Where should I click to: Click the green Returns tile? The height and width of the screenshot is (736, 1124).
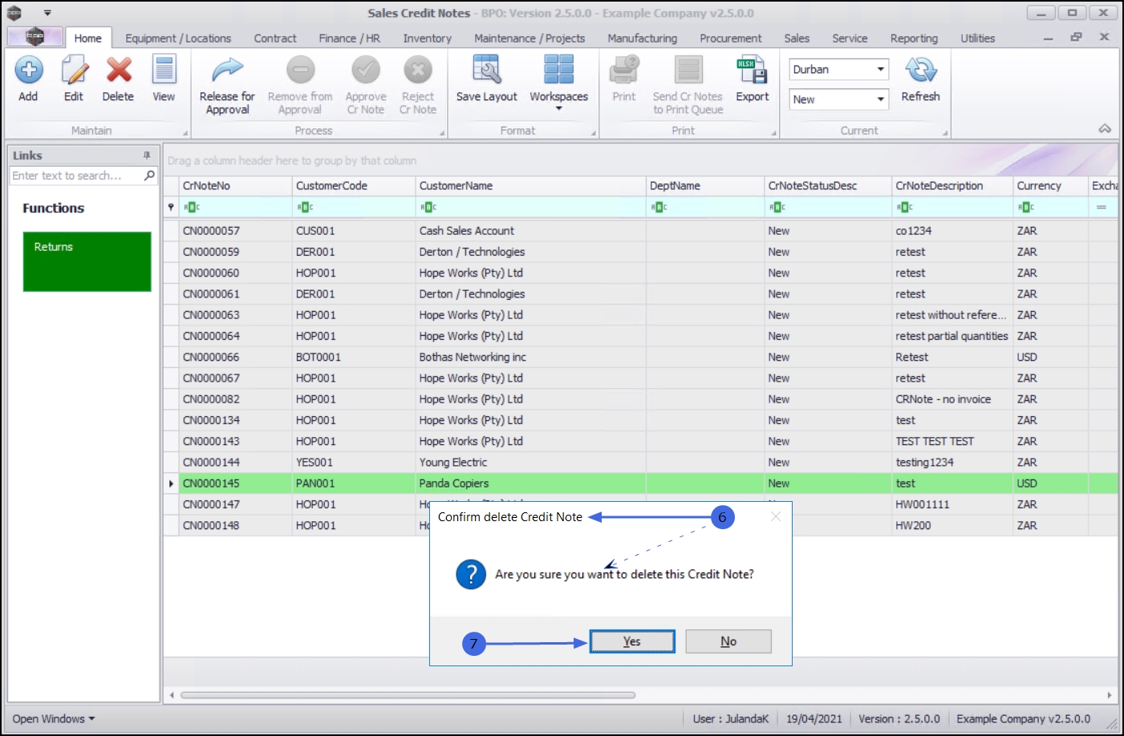[87, 261]
